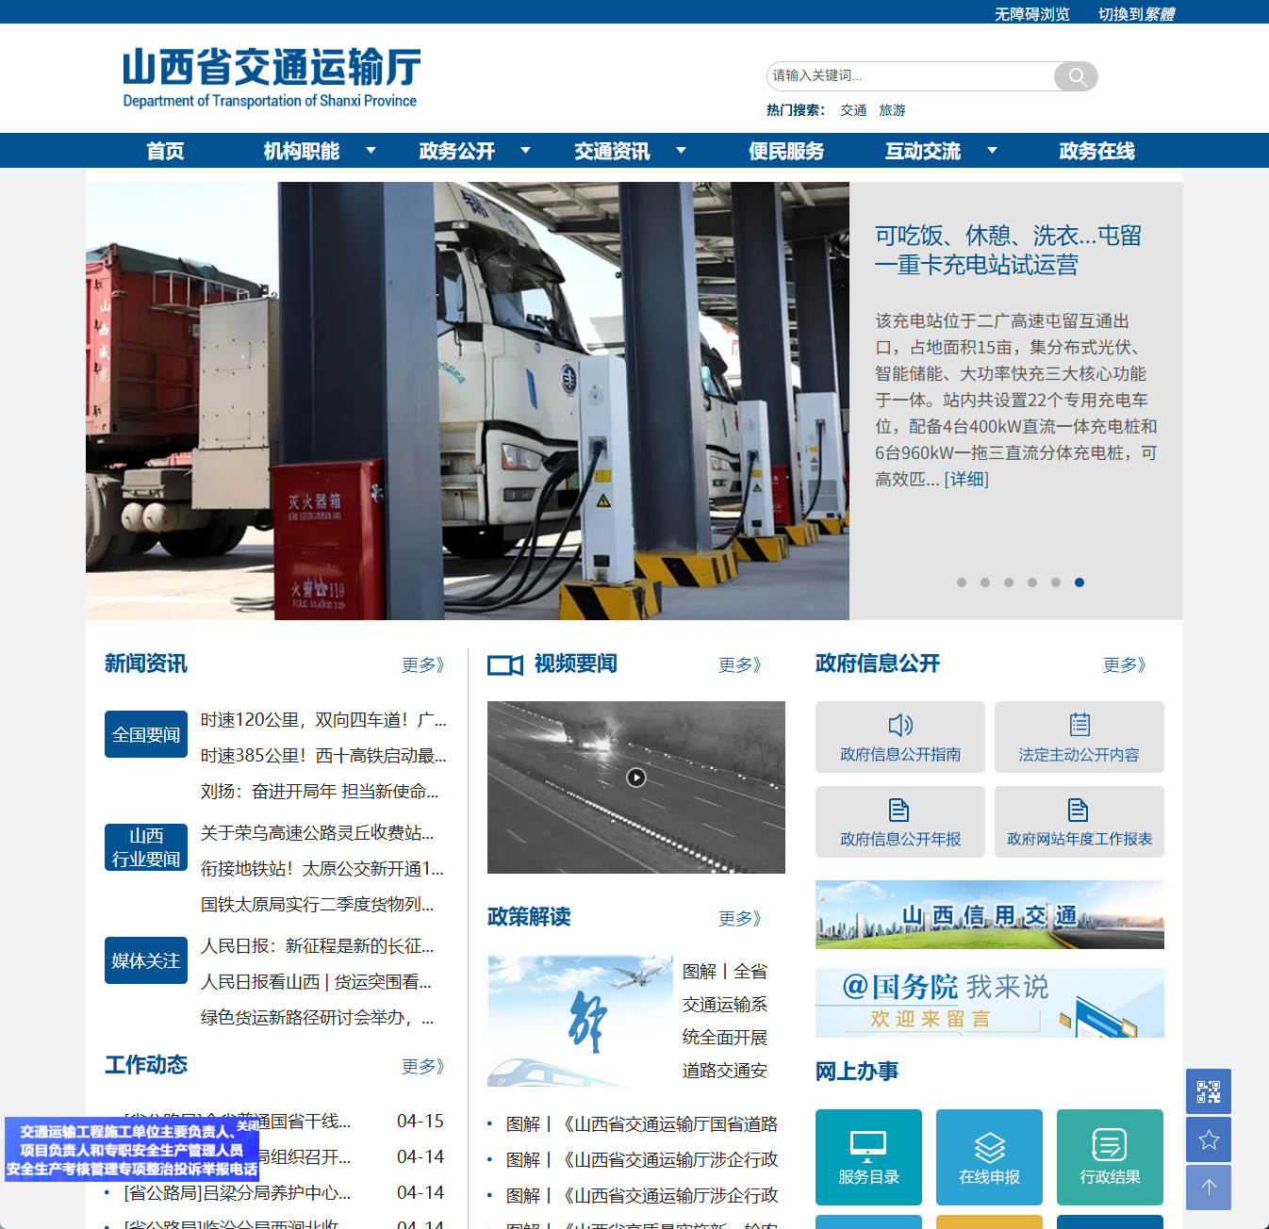Screen dimensions: 1269x1229
Task: Open 政府信息公开指南 speaker icon tile
Action: coord(899,737)
